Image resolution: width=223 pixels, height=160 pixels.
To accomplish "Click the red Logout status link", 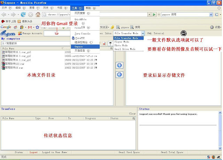I will [33, 152].
